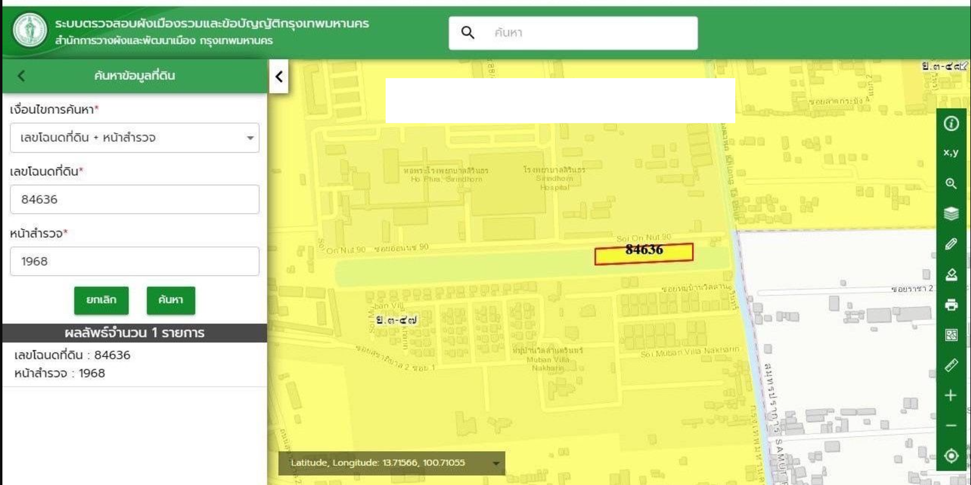Select the pencil draw tool

click(x=951, y=244)
